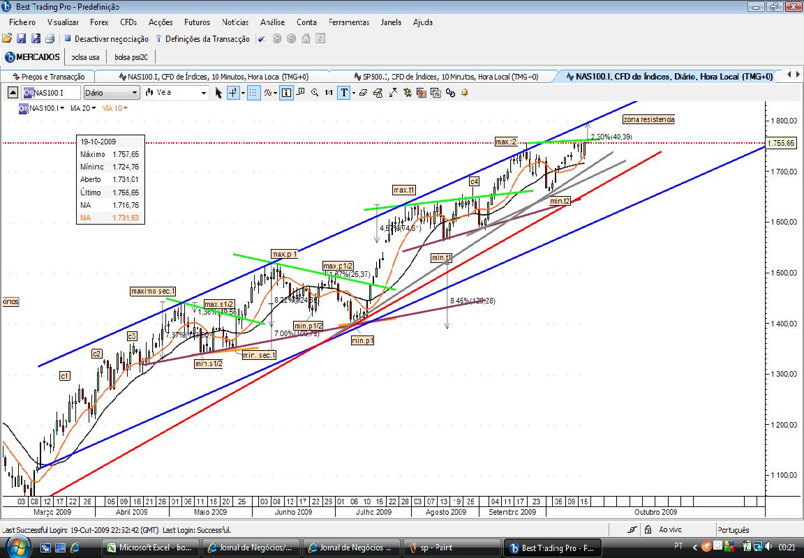Click the tab scroll right arrow
The image size is (804, 558).
pyautogui.click(x=797, y=75)
